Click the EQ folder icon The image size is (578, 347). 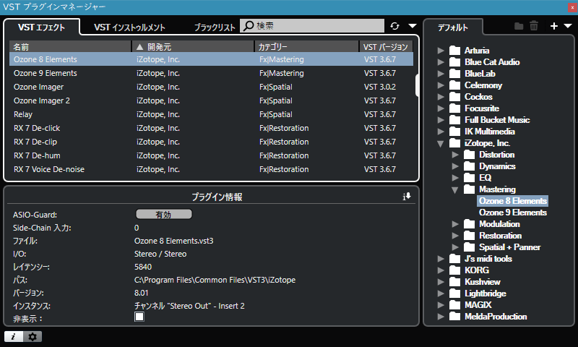469,178
